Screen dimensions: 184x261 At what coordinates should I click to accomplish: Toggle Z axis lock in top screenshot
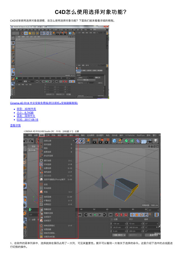[50, 33]
